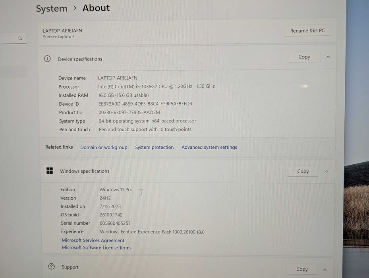Open Advanced system settings link

coord(209,147)
